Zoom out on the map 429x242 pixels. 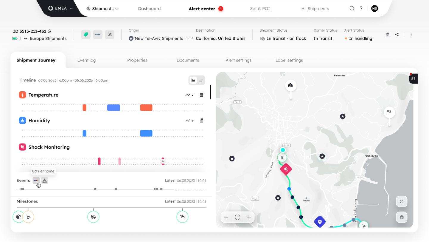coord(226,217)
